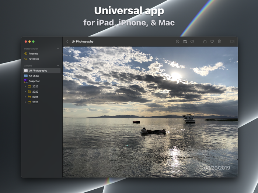Click the Snapchat album thumbnail icon
Screen dimensions: 258x193
coord(26,81)
